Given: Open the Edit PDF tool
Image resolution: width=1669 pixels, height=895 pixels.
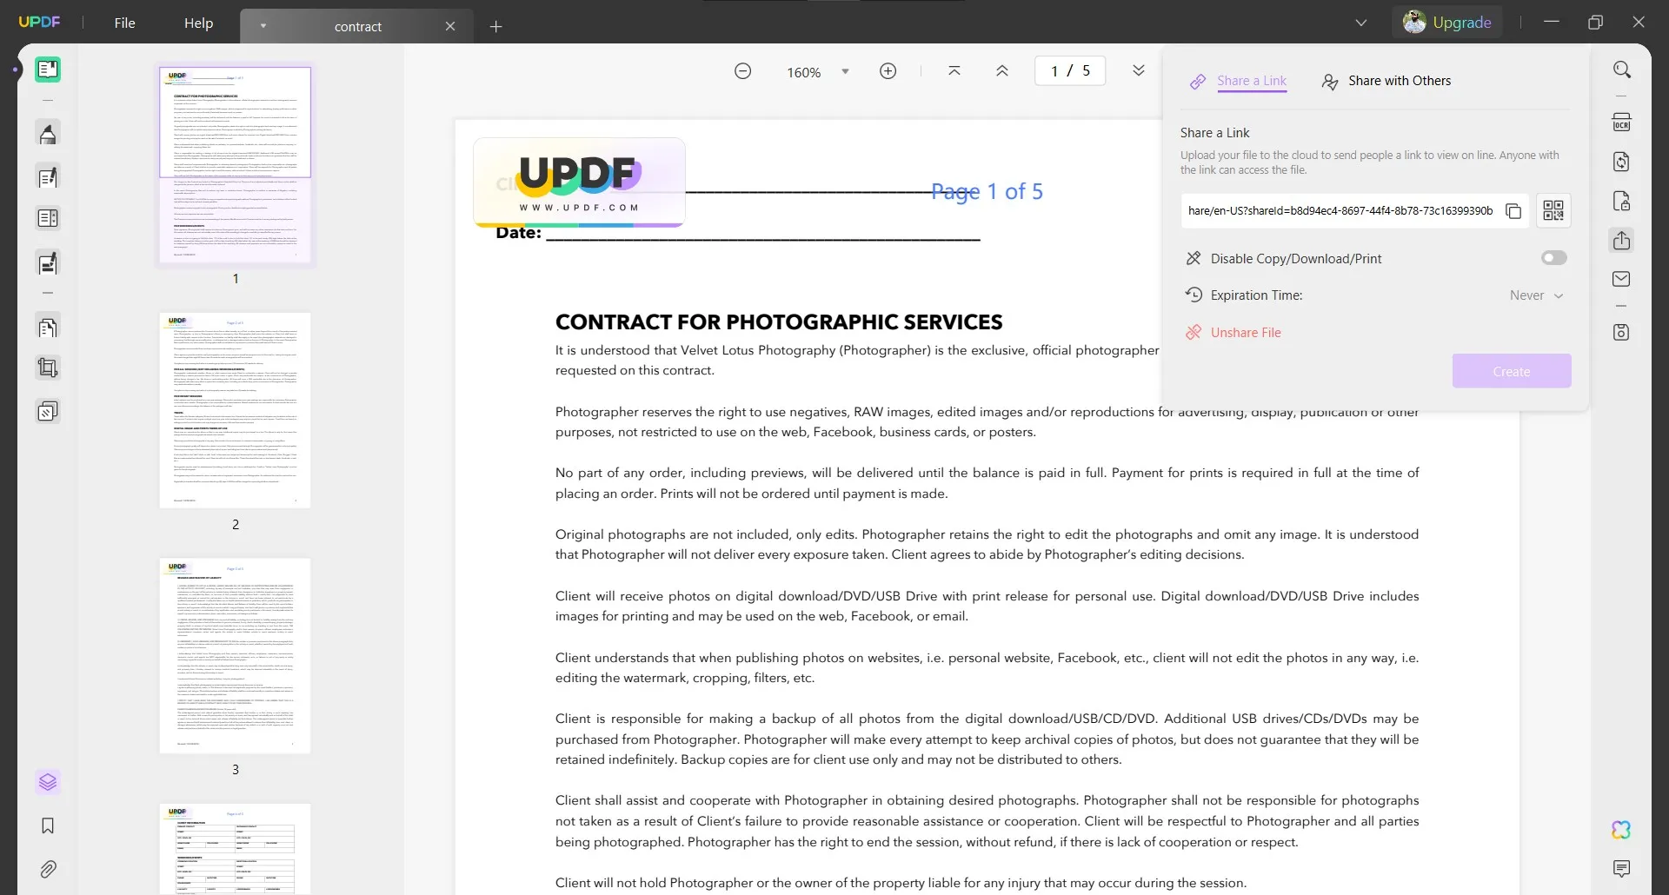Looking at the screenshot, I should click(x=48, y=177).
